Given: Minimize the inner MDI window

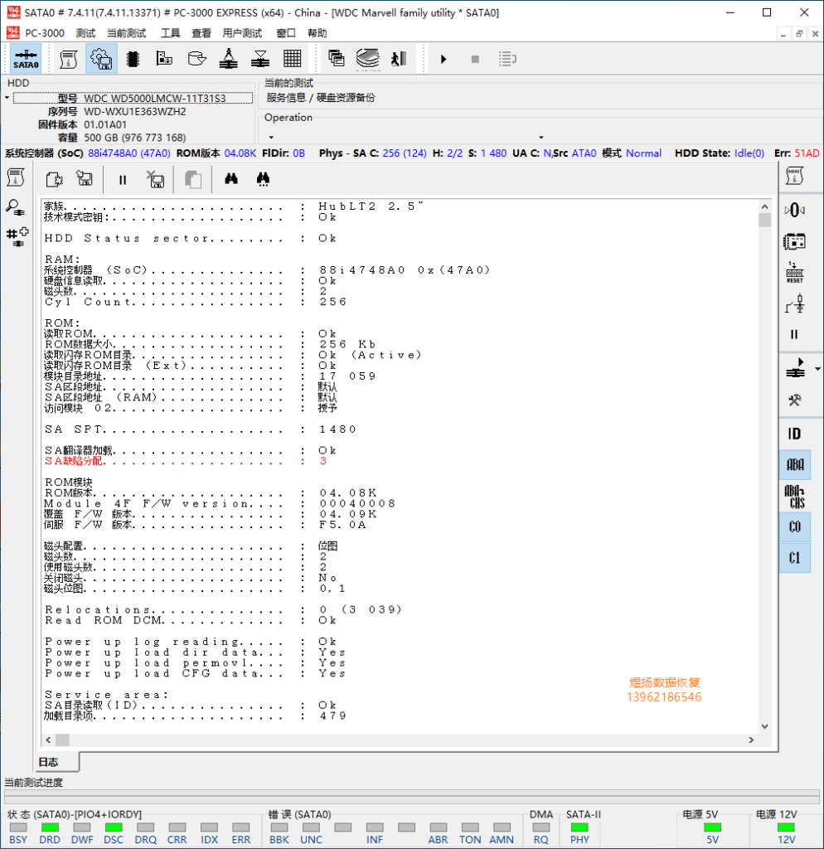Looking at the screenshot, I should 783,33.
